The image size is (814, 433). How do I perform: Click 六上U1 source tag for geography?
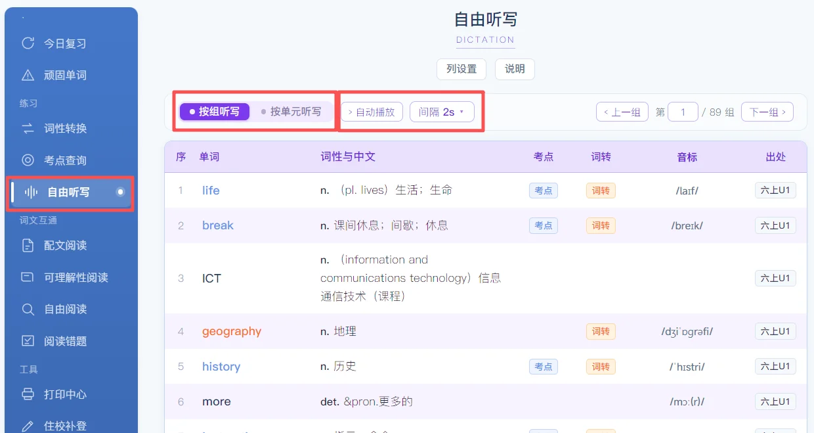click(775, 331)
